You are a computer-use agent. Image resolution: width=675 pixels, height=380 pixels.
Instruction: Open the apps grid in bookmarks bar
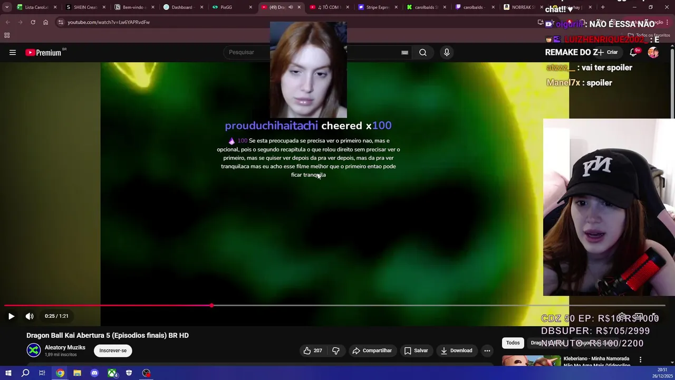click(7, 35)
